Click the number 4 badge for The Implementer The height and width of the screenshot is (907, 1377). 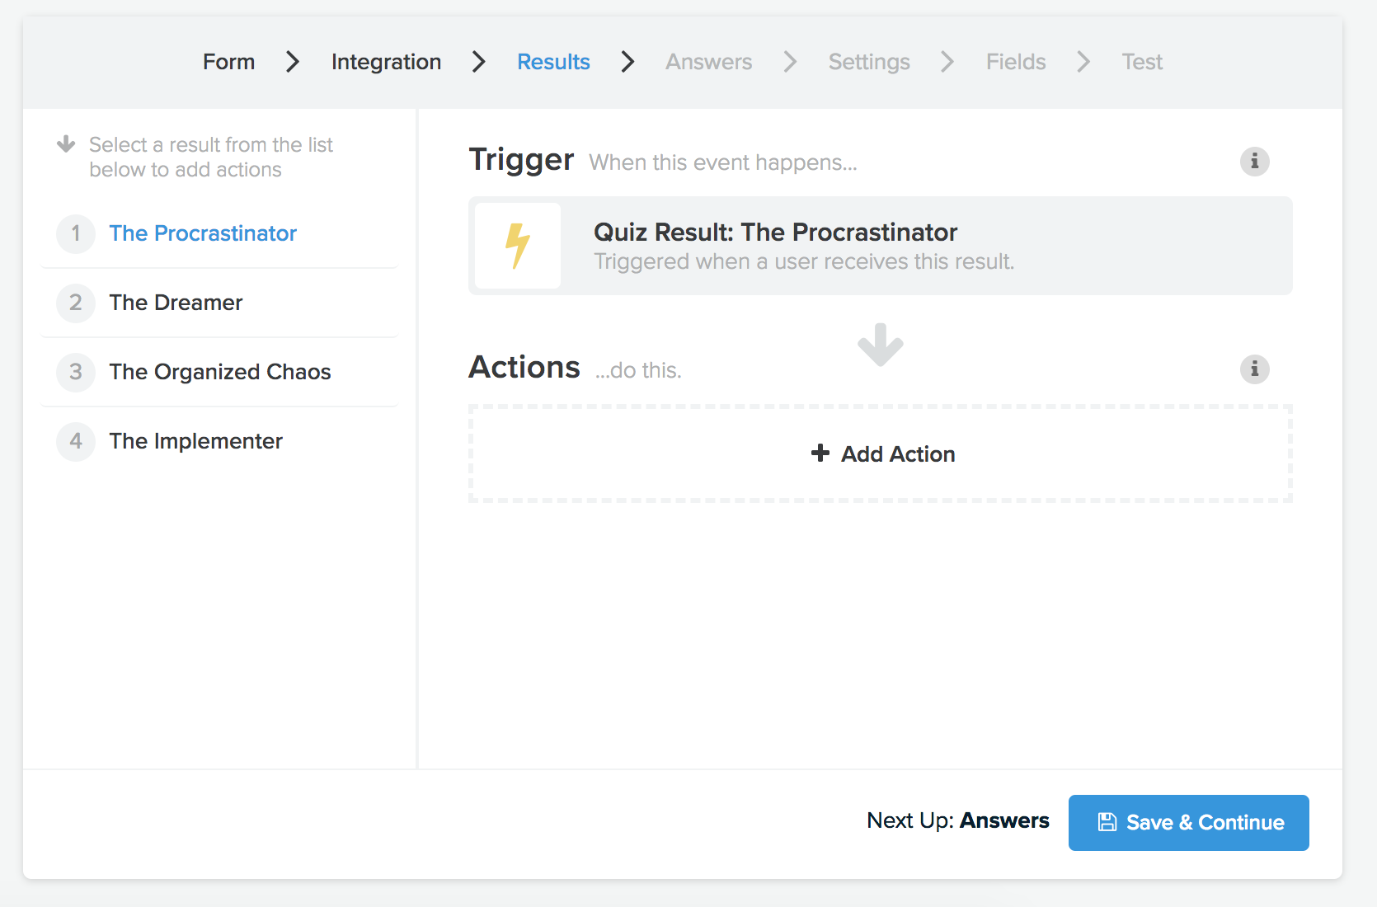76,441
